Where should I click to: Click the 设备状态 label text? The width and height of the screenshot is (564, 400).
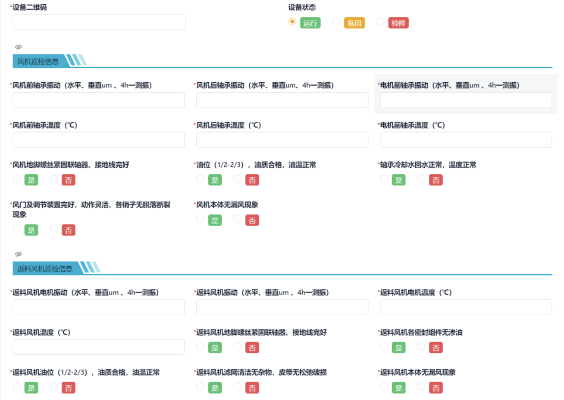[302, 7]
